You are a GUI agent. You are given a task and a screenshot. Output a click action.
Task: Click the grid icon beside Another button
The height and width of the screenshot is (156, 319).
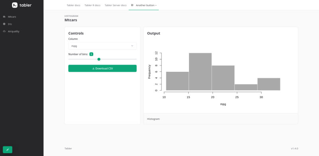click(x=132, y=5)
